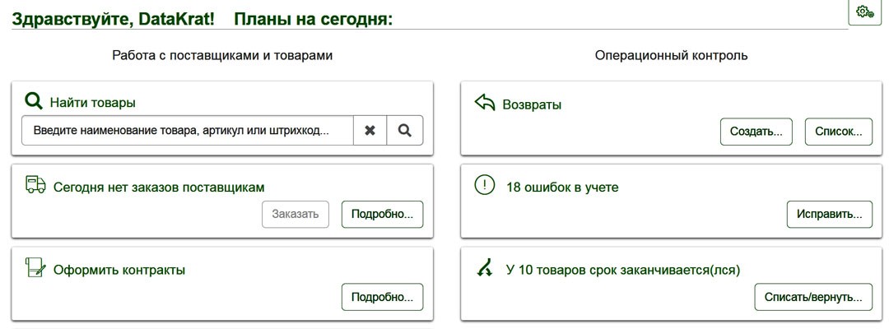The image size is (889, 329).
Task: Click Операционный контроль heading
Action: click(x=672, y=55)
